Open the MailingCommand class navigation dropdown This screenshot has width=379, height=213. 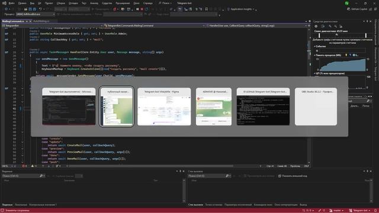[154, 25]
